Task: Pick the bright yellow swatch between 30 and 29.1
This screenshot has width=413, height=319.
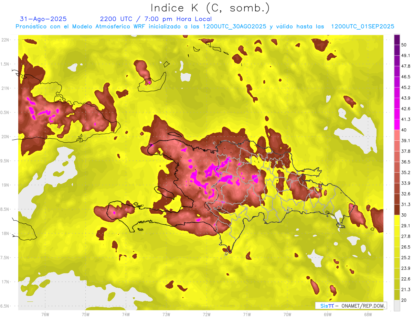Action: (397, 221)
